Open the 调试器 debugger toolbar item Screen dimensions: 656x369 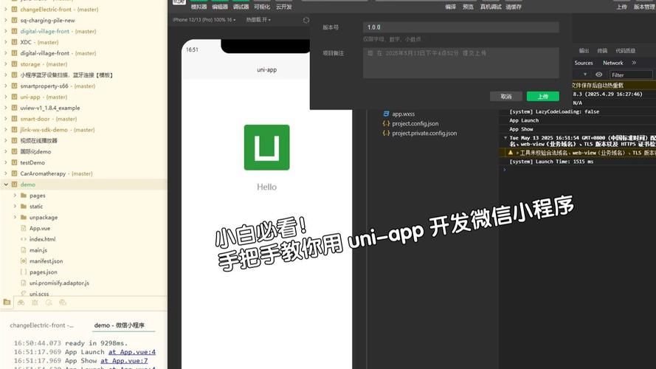[241, 7]
